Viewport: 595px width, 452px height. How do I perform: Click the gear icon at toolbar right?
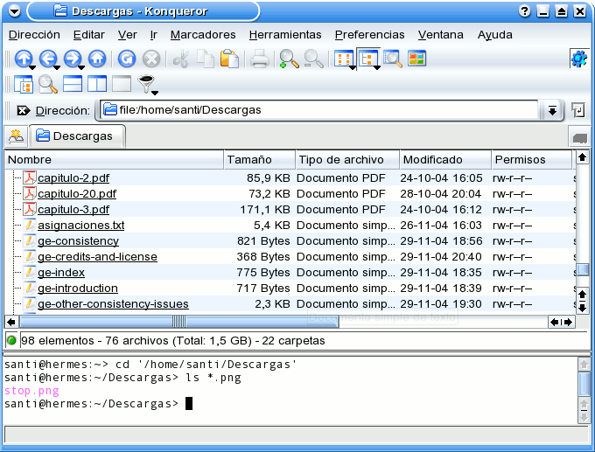[578, 59]
